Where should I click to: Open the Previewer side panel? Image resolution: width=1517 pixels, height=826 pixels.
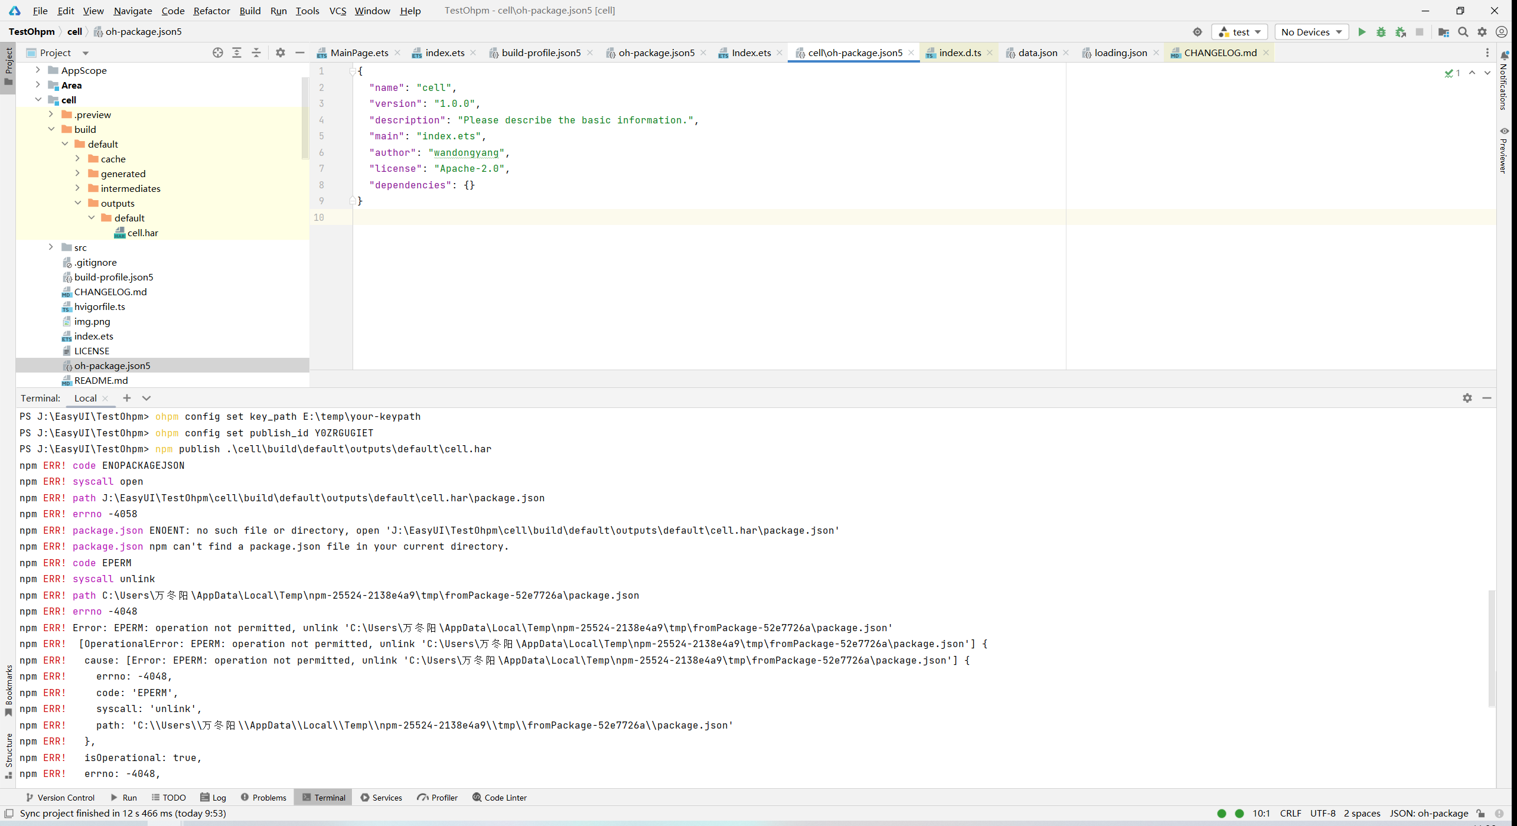pyautogui.click(x=1504, y=151)
